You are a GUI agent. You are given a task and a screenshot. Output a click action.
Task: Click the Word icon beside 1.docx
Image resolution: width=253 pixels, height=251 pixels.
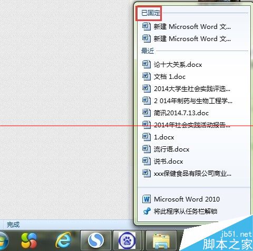pyautogui.click(x=147, y=137)
